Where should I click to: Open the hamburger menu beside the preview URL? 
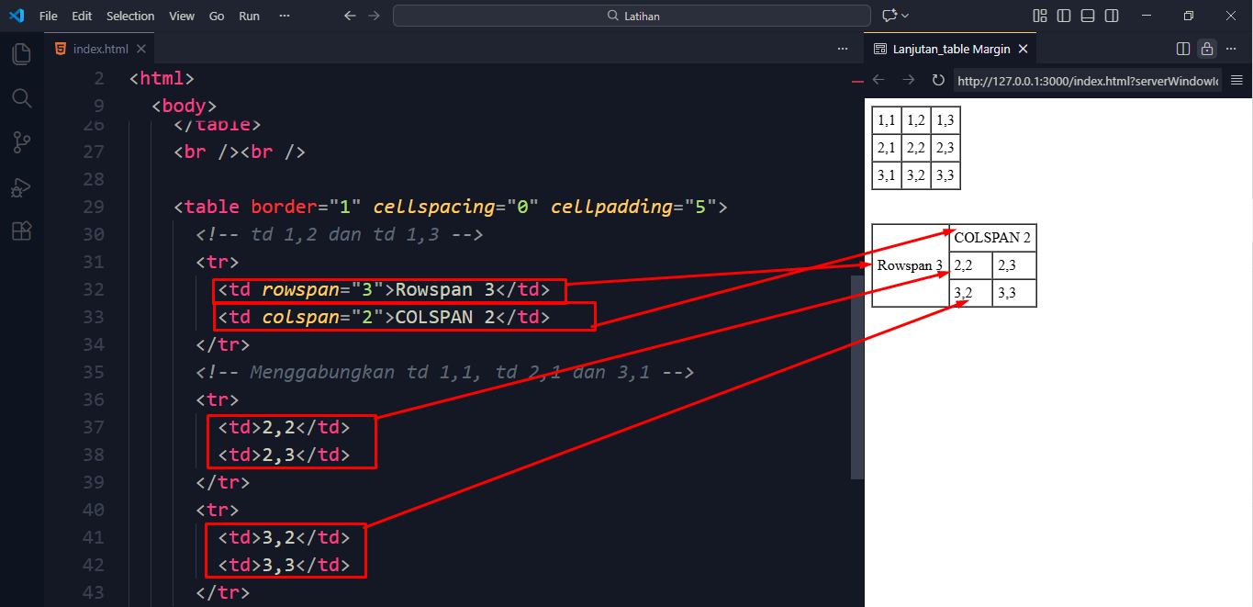[1236, 80]
